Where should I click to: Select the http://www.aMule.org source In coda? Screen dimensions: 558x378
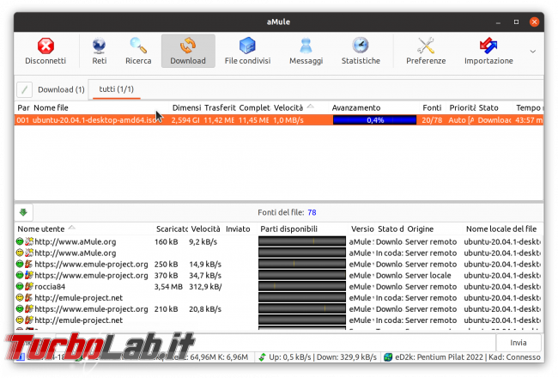[279, 253]
